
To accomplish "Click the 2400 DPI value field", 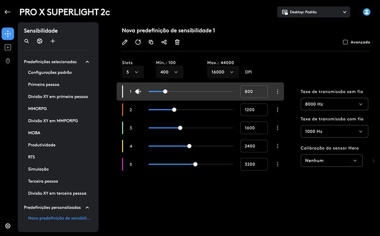I will tap(254, 146).
